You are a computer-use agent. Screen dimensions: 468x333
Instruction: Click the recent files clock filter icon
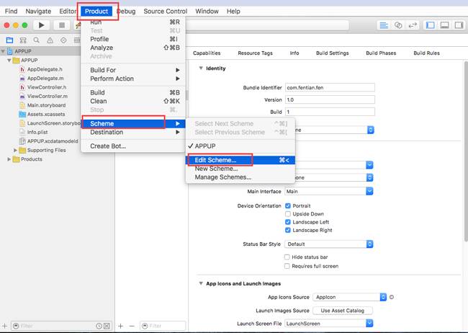point(99,326)
